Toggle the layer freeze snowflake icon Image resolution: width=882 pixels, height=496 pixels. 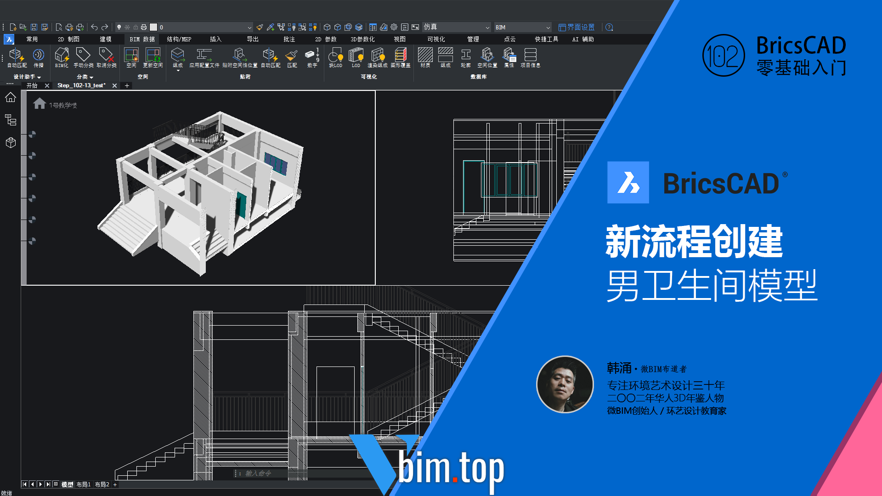pyautogui.click(x=127, y=27)
